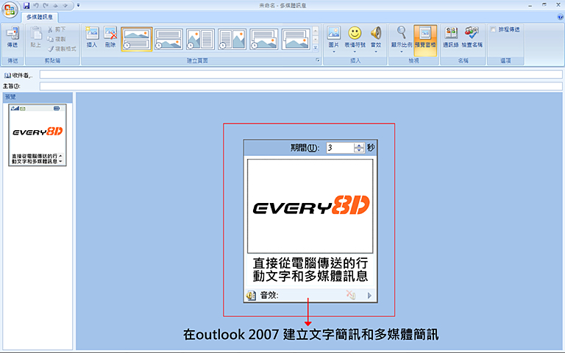Click in the recipients input field
Viewport: 565px width, 353px height.
(301, 74)
